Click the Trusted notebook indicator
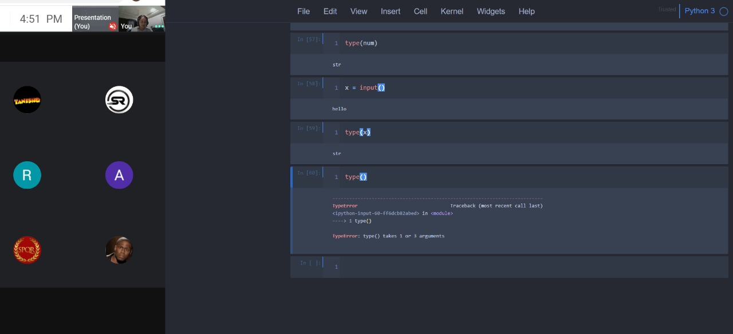This screenshot has height=334, width=733. 667,10
